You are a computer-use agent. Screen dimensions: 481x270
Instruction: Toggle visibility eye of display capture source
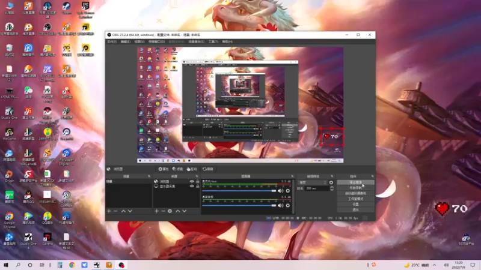192,186
